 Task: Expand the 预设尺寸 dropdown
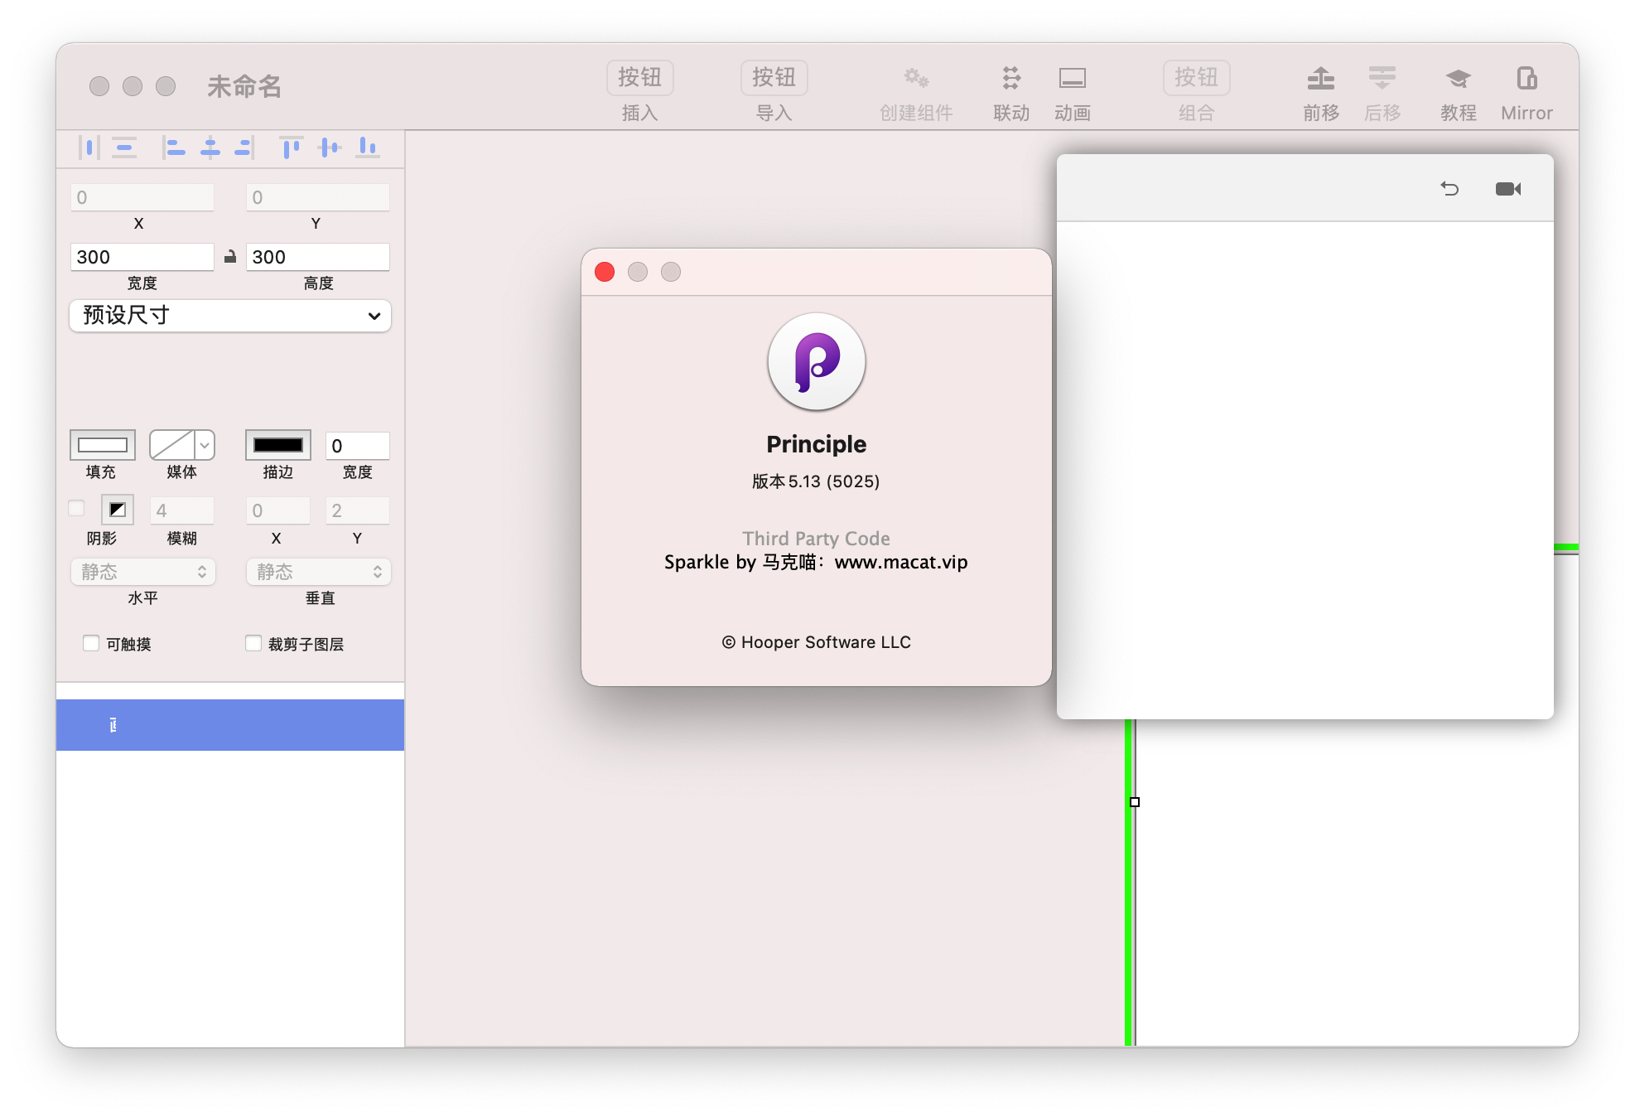pos(230,316)
